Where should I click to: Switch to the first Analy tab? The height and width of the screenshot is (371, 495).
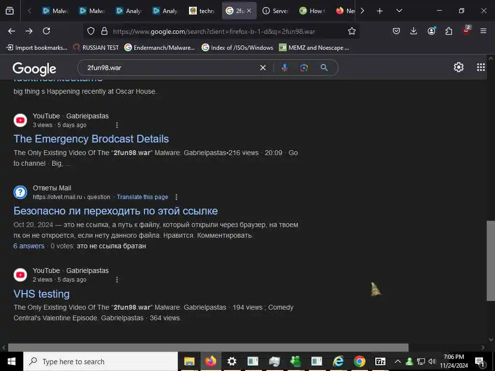click(129, 11)
